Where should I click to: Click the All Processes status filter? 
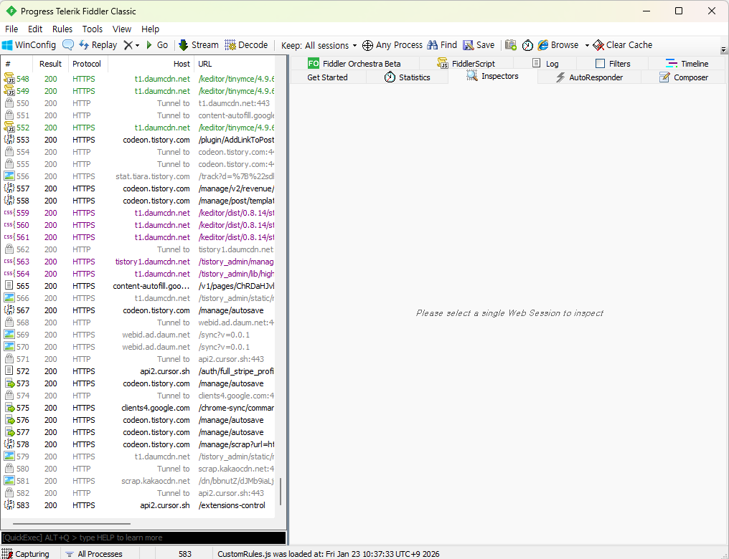[x=93, y=553]
